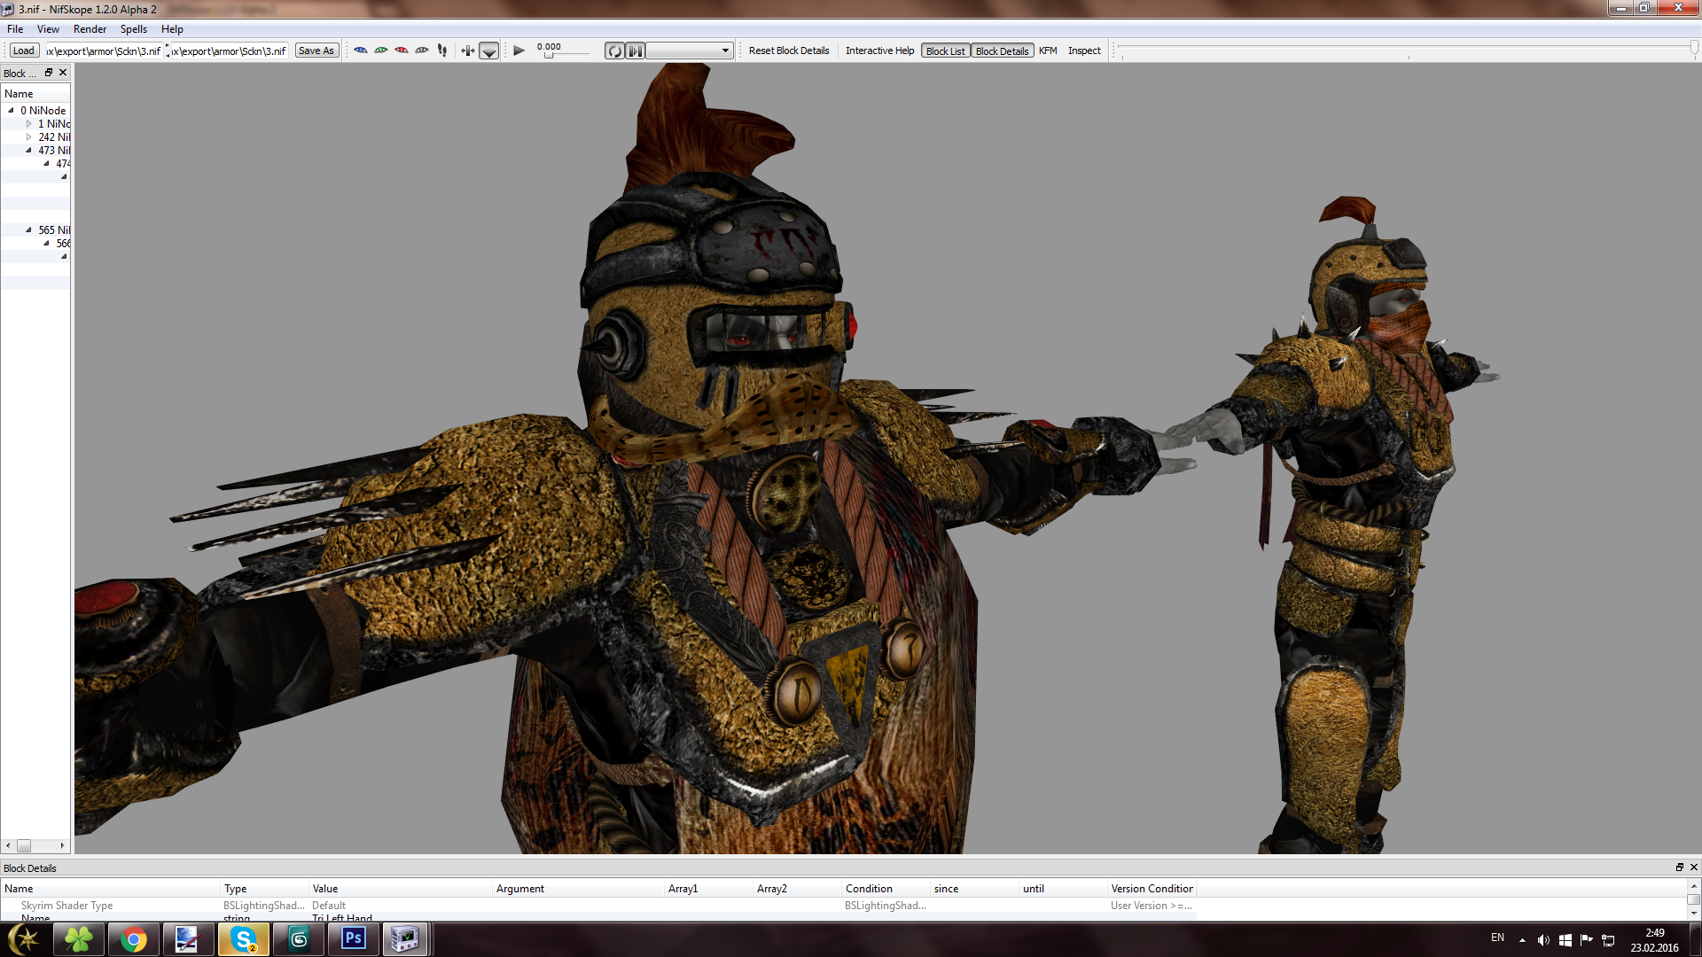This screenshot has width=1702, height=957.
Task: Click the Name column header in Block Details
Action: pos(110,889)
